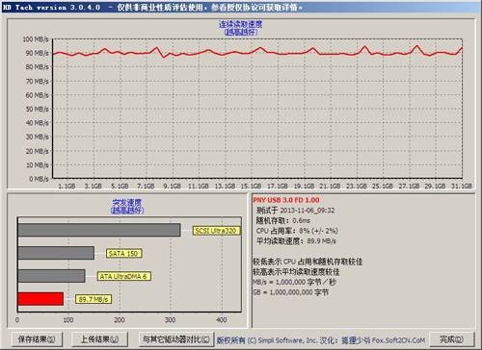This screenshot has height=350, width=482.
Task: Click the 完成(D) button
Action: point(451,338)
